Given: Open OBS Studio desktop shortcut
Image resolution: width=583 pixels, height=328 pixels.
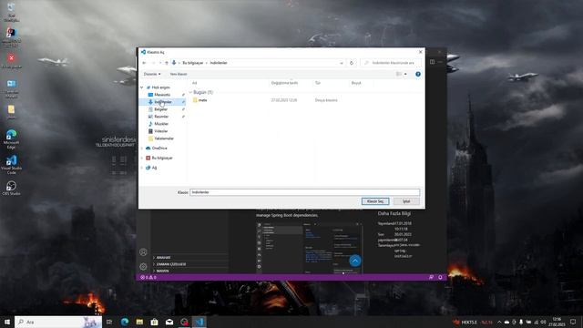Looking at the screenshot, I should click(11, 189).
